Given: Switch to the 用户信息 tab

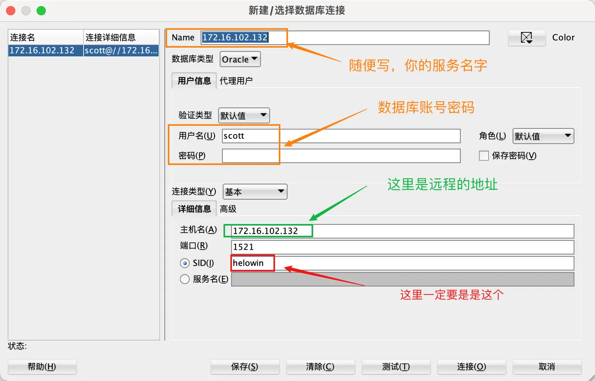Looking at the screenshot, I should [194, 81].
